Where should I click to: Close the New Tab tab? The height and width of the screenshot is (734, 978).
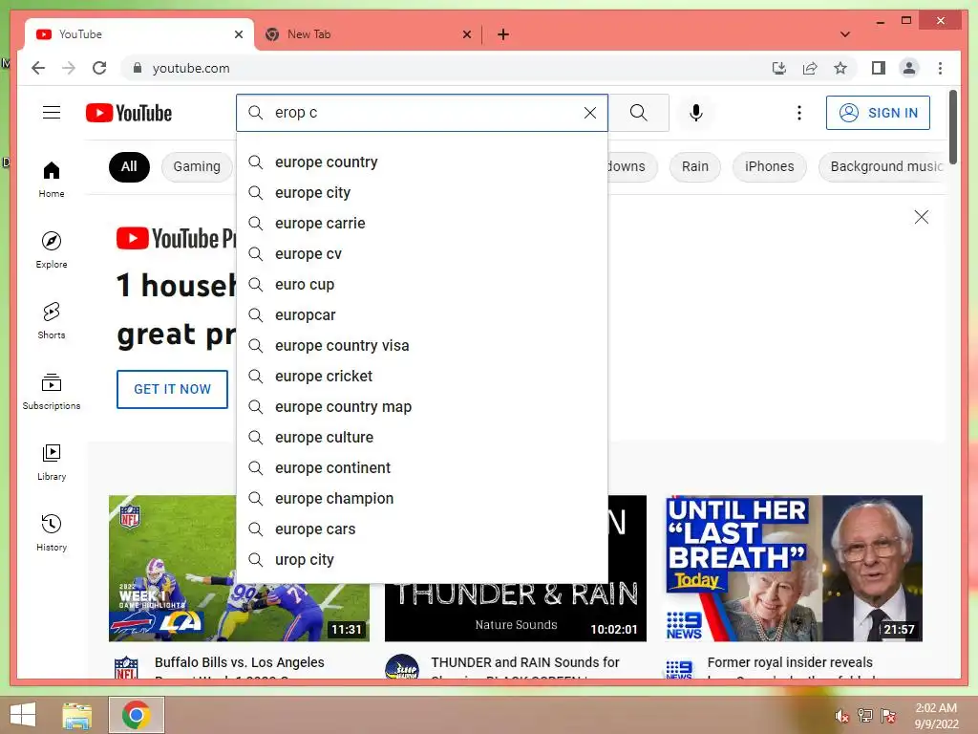click(x=466, y=34)
